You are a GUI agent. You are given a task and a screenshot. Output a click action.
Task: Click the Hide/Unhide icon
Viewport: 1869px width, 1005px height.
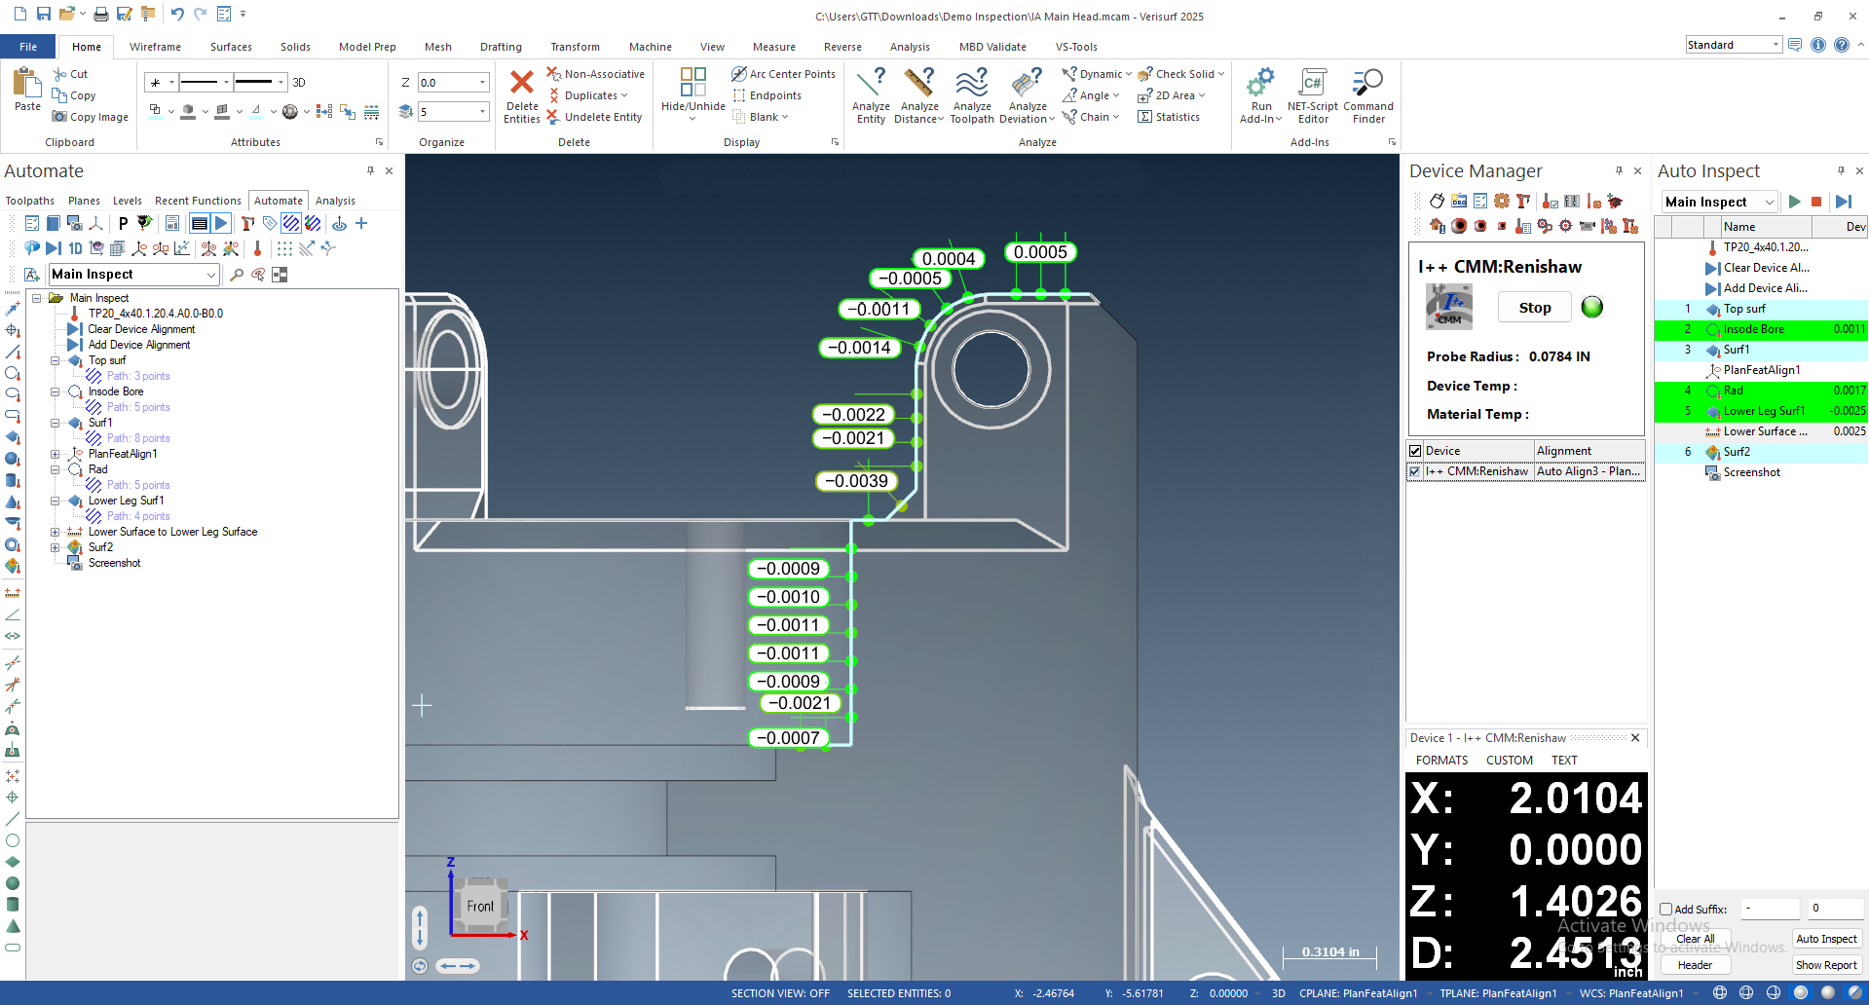click(692, 83)
